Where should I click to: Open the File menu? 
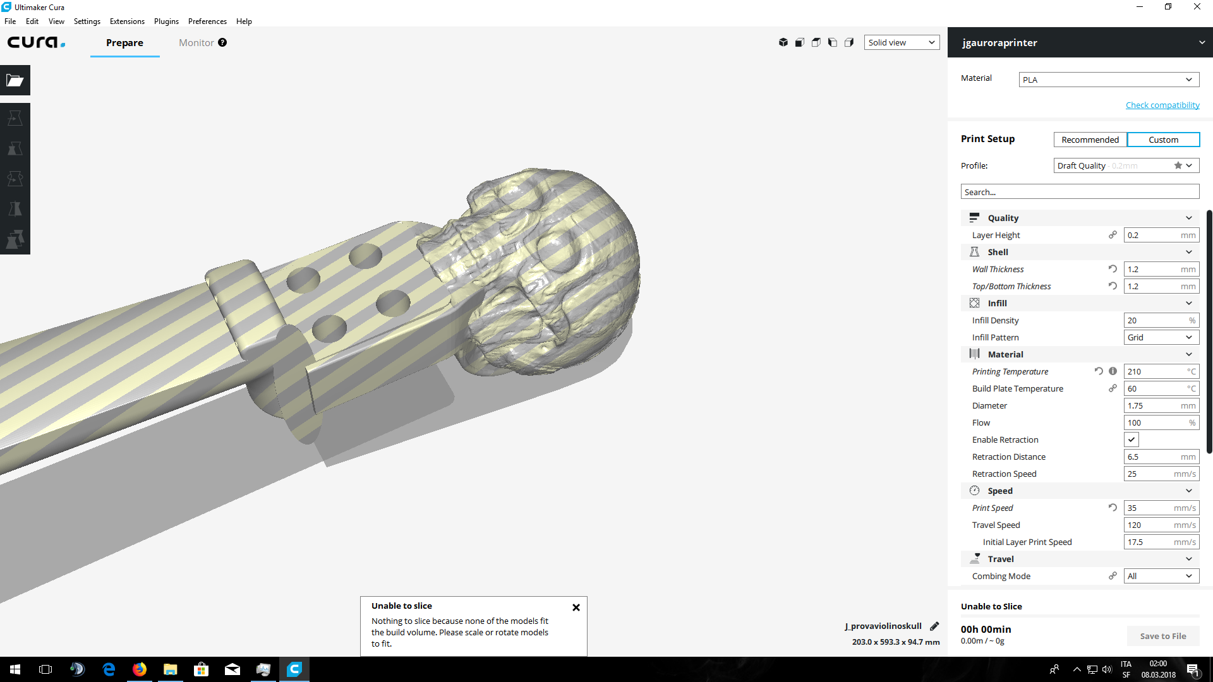pos(10,21)
